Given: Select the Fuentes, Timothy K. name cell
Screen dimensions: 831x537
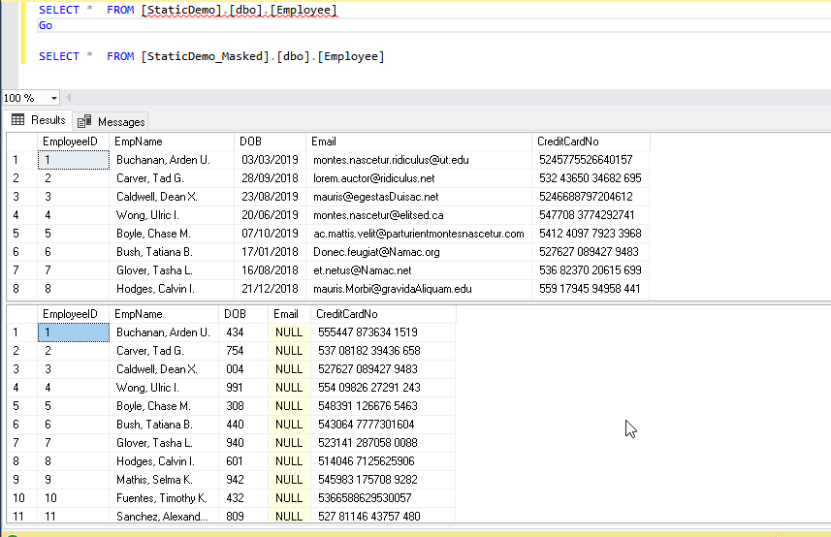Looking at the screenshot, I should [x=161, y=498].
